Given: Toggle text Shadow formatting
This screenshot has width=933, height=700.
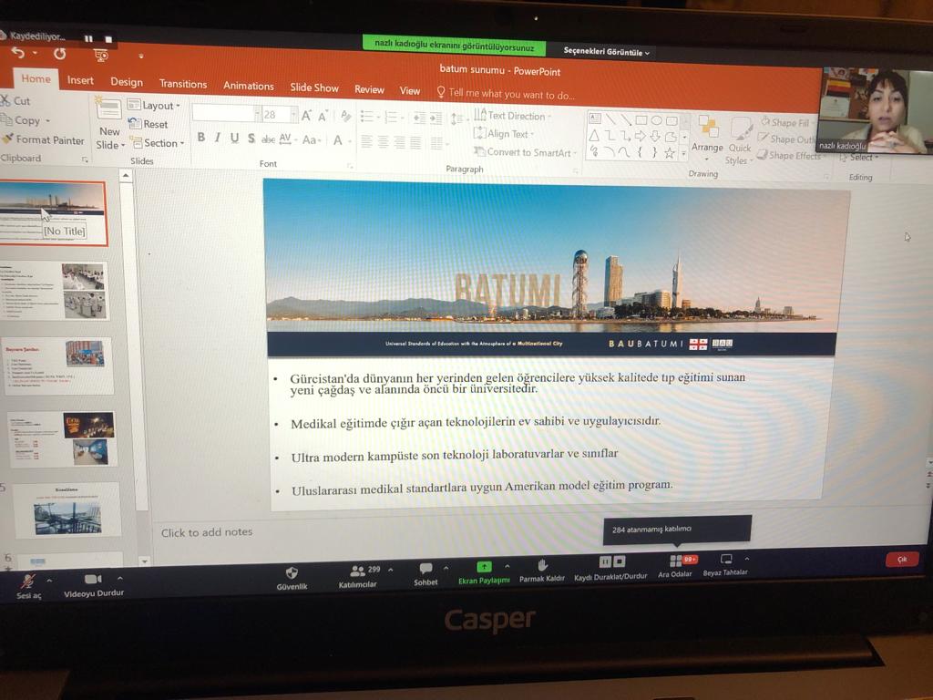Looking at the screenshot, I should pos(251,139).
